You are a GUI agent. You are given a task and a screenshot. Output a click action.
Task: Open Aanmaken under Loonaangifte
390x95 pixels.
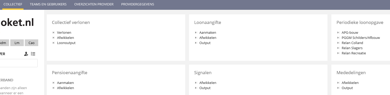[x=208, y=32]
